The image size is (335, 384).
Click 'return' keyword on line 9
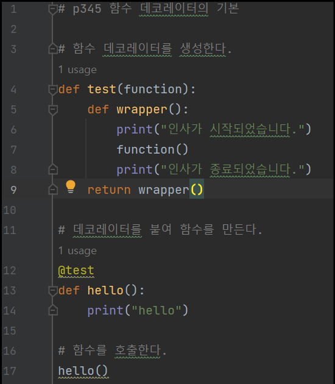[x=109, y=190]
